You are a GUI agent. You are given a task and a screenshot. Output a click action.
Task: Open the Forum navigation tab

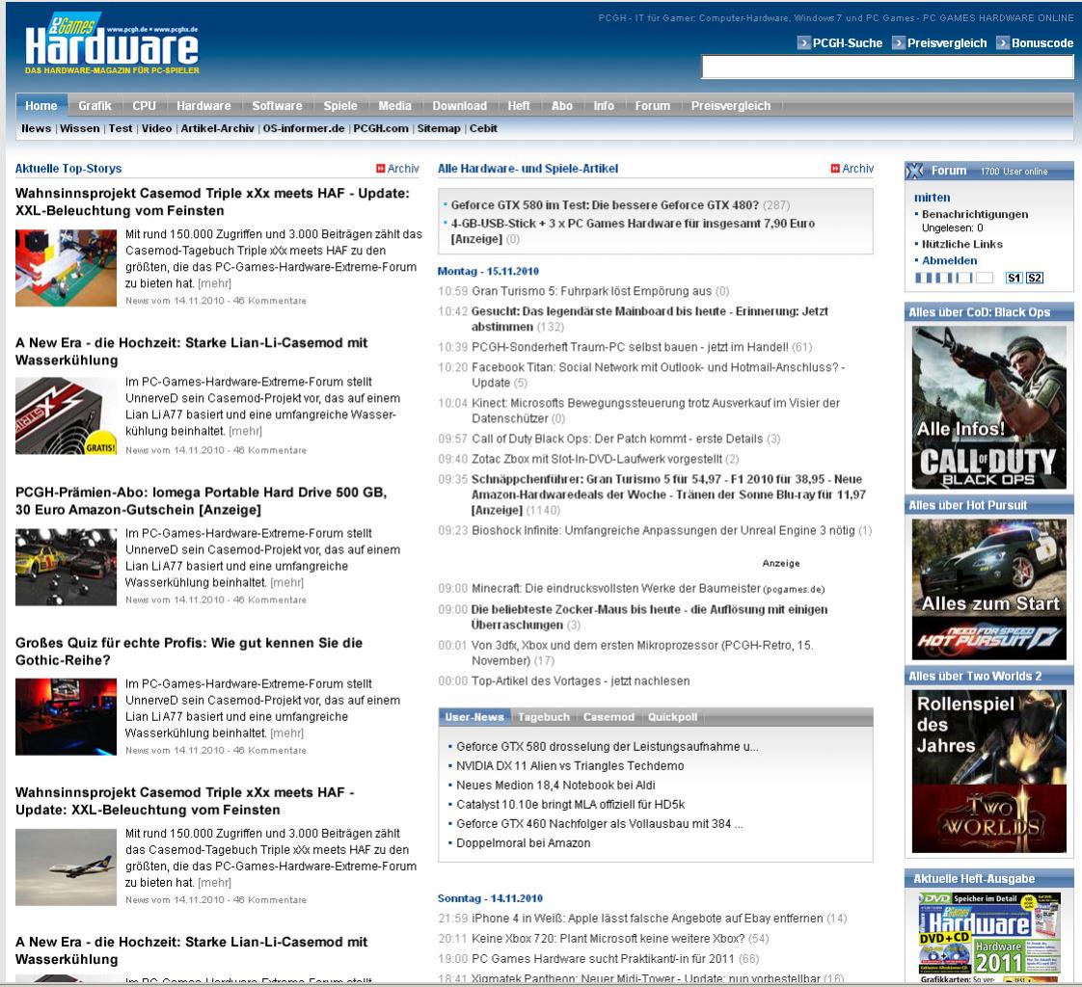coord(652,105)
